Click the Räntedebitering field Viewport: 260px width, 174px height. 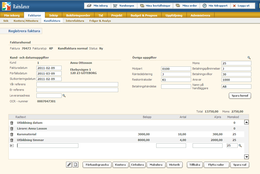(176, 74)
